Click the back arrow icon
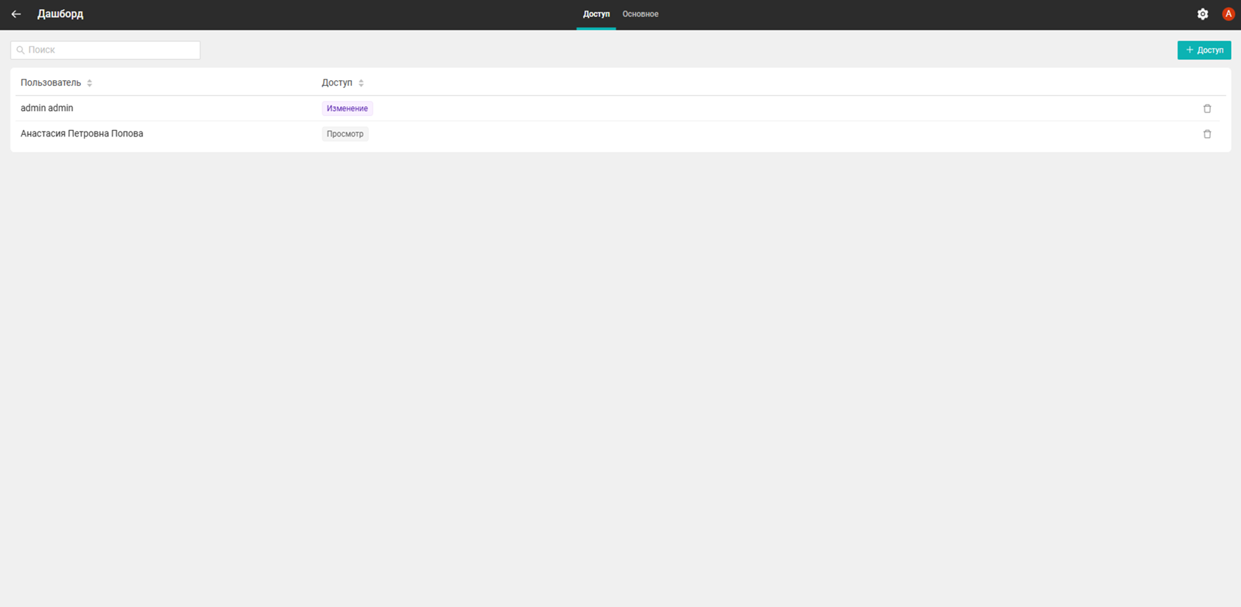The image size is (1241, 607). [16, 14]
